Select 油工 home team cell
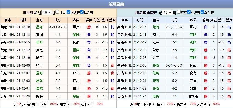This screenshot has width=233, height=108. pyautogui.click(x=156, y=58)
